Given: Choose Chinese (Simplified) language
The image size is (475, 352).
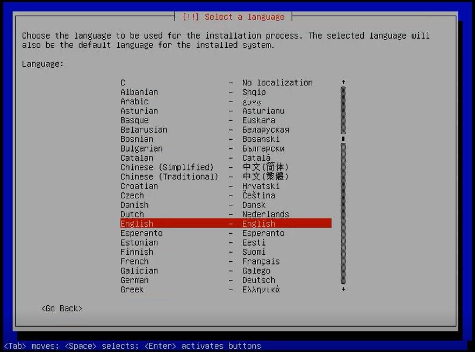Looking at the screenshot, I should (x=226, y=167).
